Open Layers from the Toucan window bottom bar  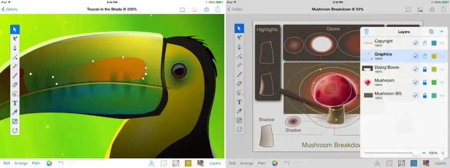coord(215,163)
